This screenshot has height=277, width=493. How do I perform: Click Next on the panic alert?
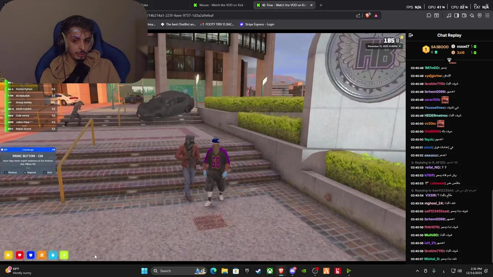48,172
